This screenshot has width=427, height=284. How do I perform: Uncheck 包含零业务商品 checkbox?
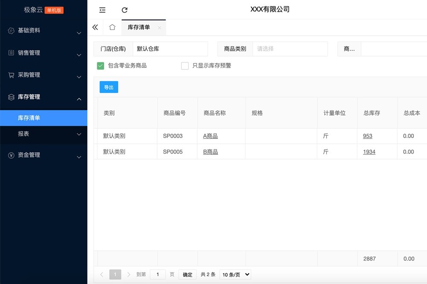pyautogui.click(x=101, y=66)
